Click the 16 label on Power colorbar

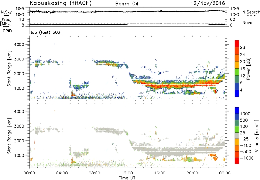pos(242,69)
